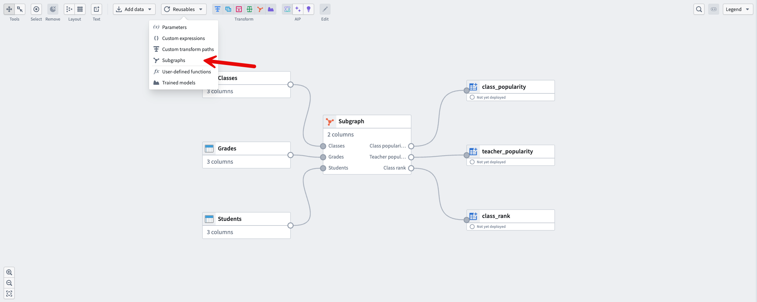Zoom out of the graph canvas

coord(9,283)
